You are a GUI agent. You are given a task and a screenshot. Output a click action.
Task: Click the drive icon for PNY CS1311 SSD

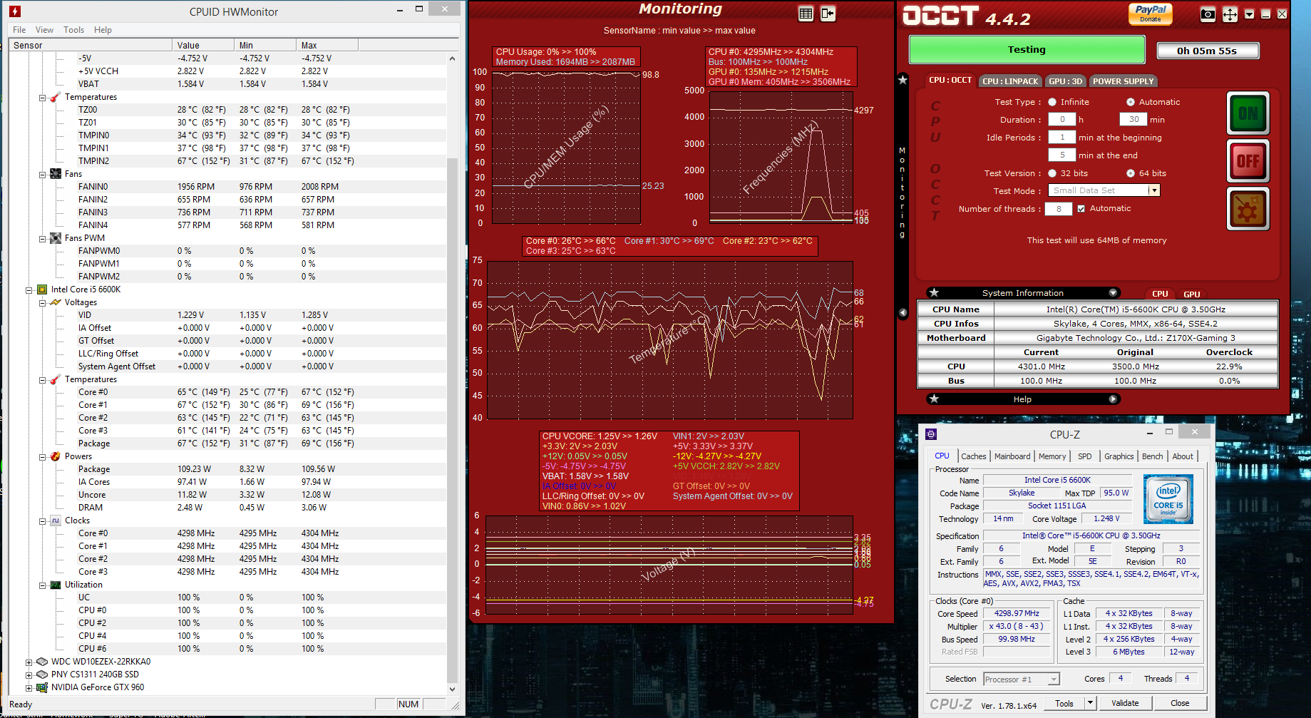[x=42, y=675]
